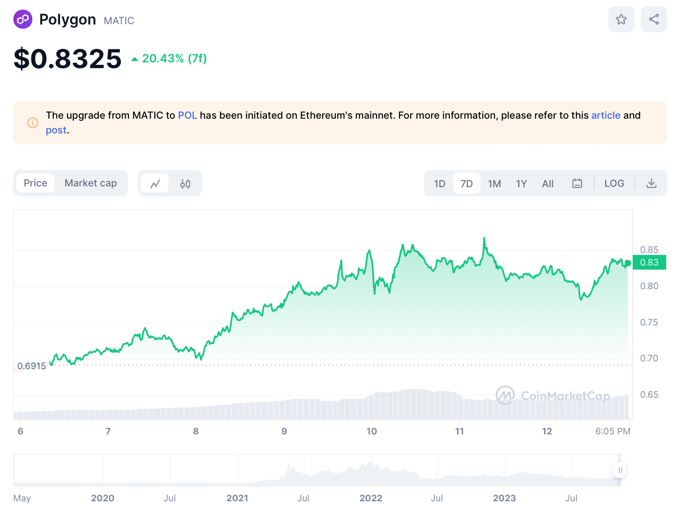Viewport: 676px width, 507px height.
Task: Open the post link in notice
Action: coord(56,130)
